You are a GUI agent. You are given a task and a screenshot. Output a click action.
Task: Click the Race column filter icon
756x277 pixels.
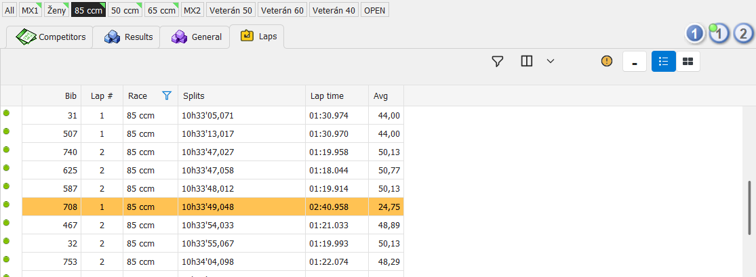167,96
